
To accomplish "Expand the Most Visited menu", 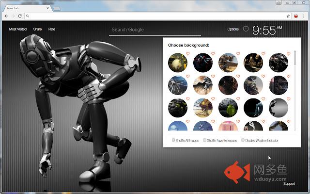I will coord(18,29).
